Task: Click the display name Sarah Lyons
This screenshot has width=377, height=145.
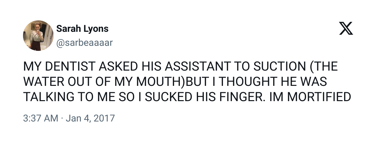Action: point(82,29)
